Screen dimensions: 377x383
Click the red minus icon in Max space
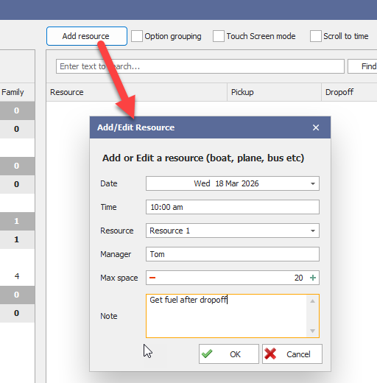[x=152, y=278]
